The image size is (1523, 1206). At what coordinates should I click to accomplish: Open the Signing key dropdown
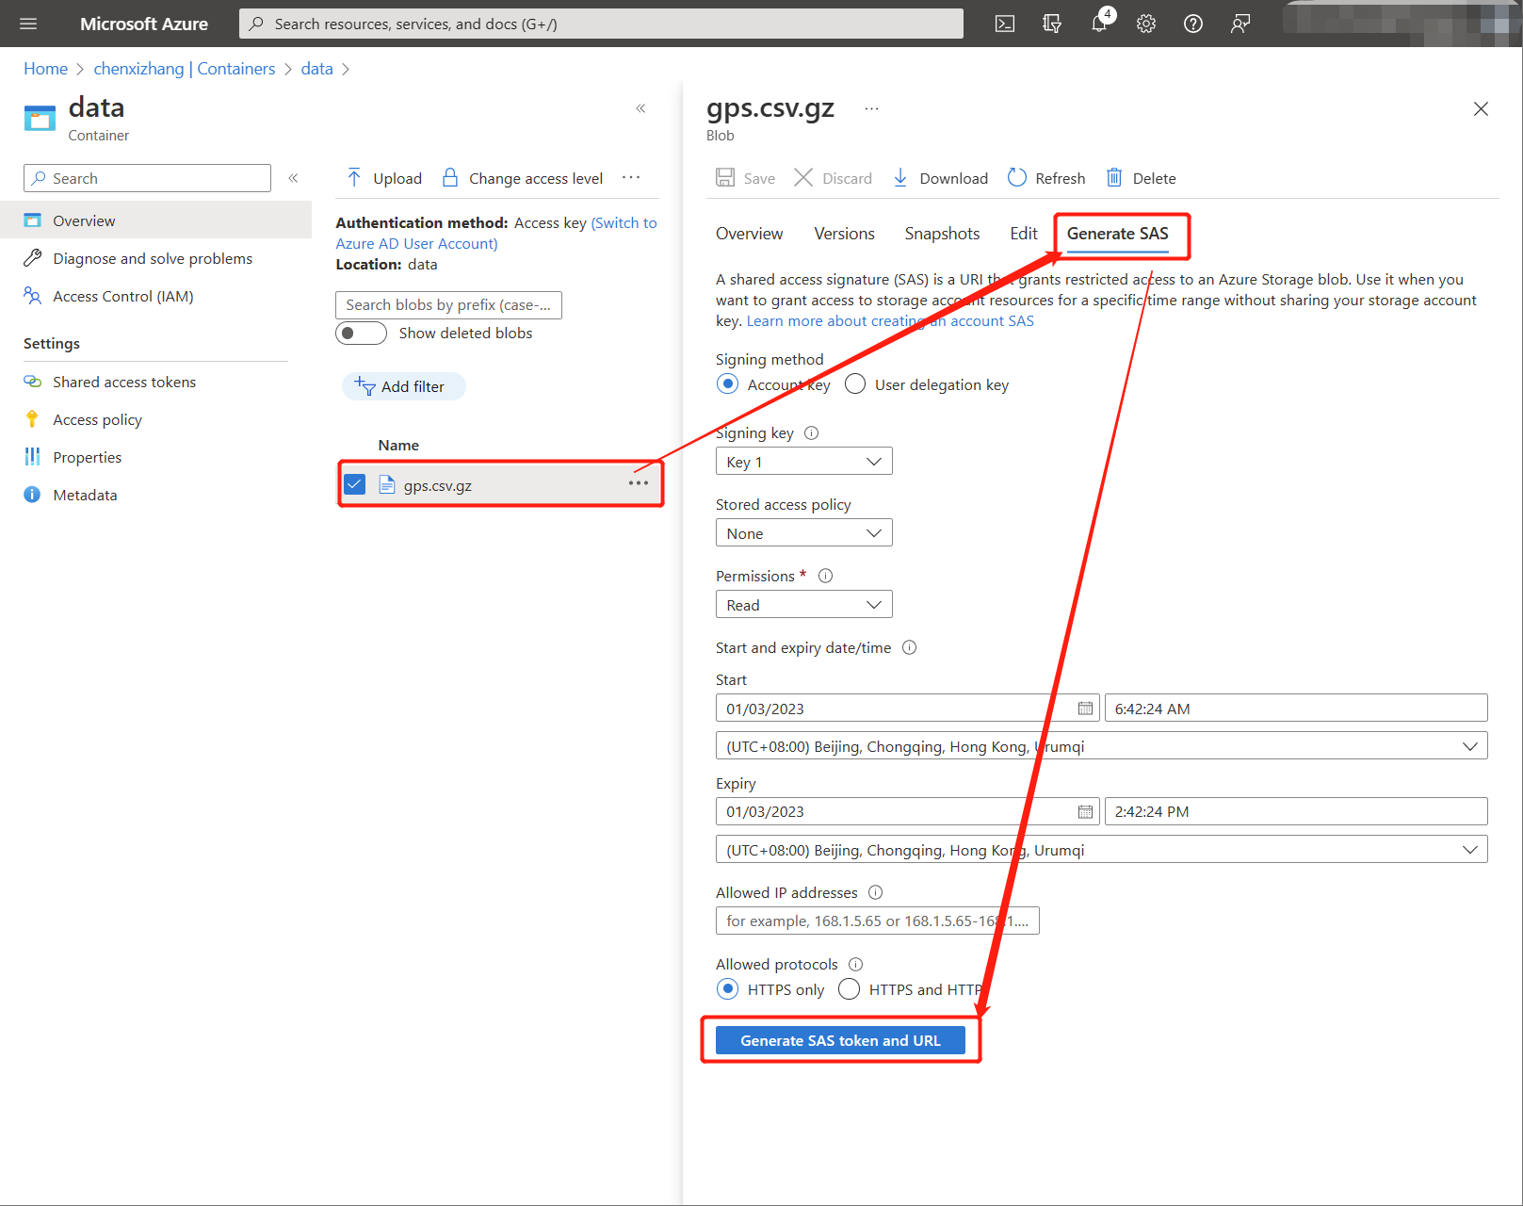pyautogui.click(x=803, y=462)
